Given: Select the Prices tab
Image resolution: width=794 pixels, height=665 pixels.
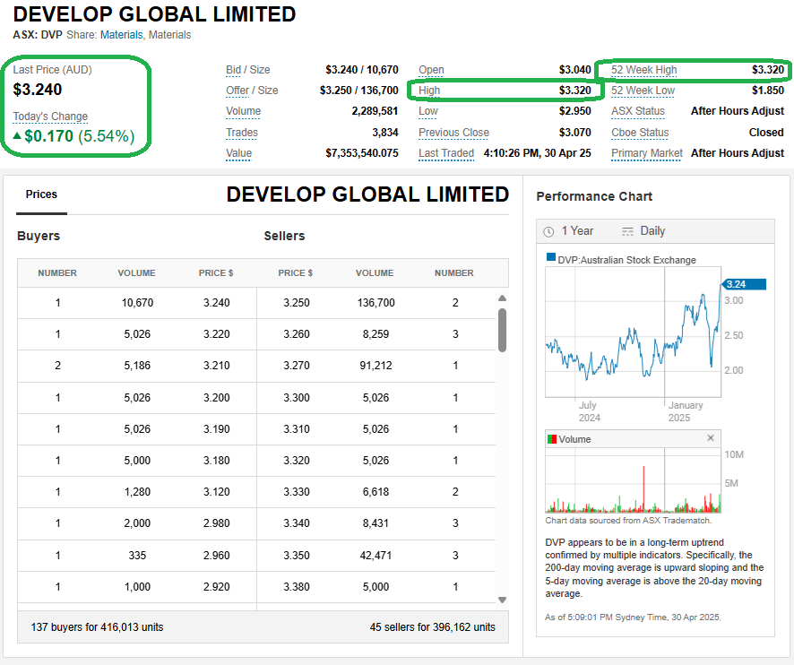Looking at the screenshot, I should 41,194.
